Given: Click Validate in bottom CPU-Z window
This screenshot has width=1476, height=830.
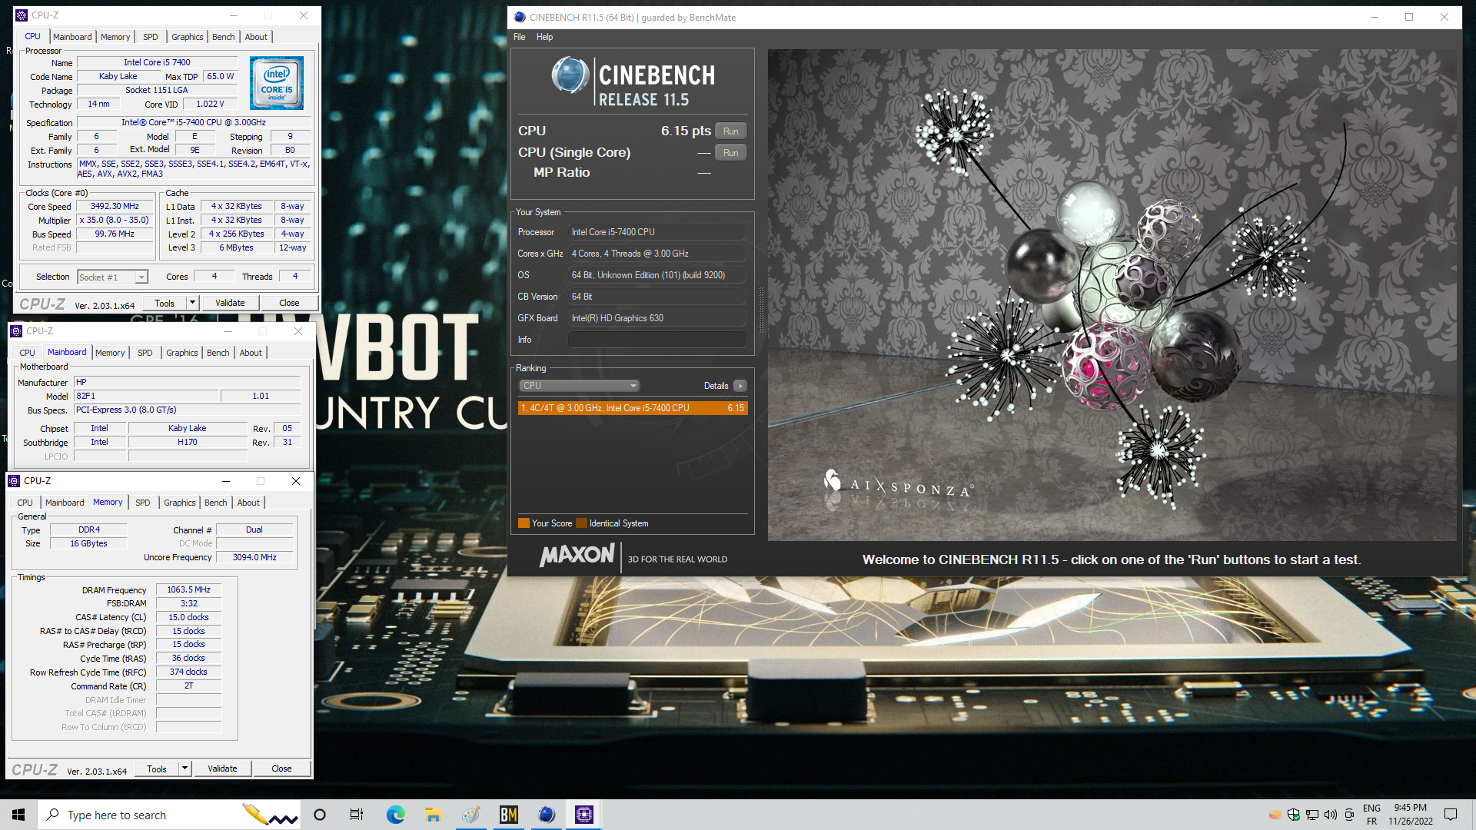Looking at the screenshot, I should [x=222, y=769].
